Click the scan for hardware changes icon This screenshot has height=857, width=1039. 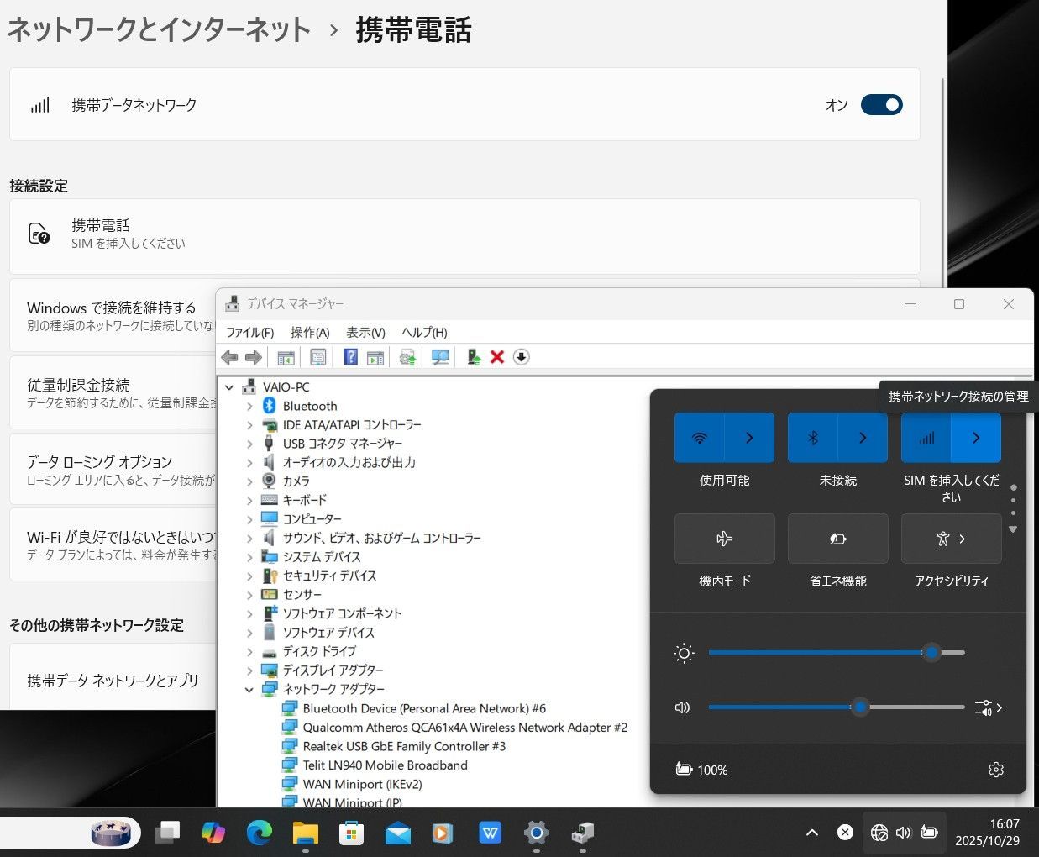[x=439, y=357]
